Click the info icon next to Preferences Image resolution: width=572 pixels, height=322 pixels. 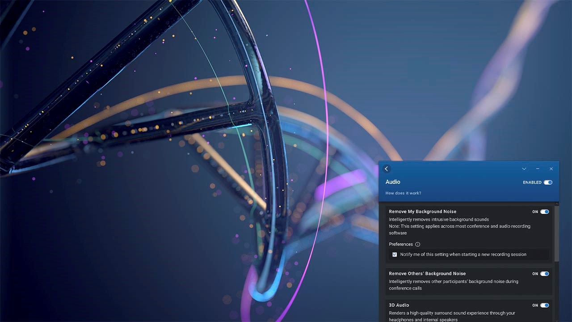[x=418, y=244]
